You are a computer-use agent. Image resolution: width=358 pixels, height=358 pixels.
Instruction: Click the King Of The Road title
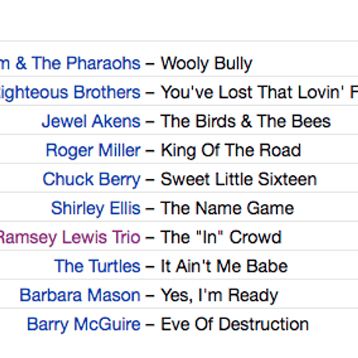tap(231, 150)
